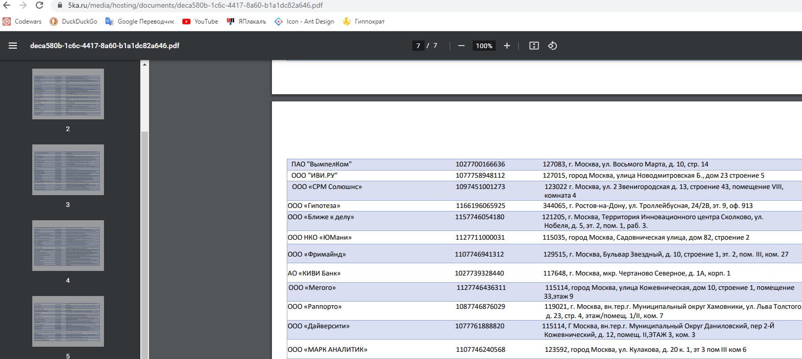Click the ООО «Гипотеза» cell

[314, 206]
